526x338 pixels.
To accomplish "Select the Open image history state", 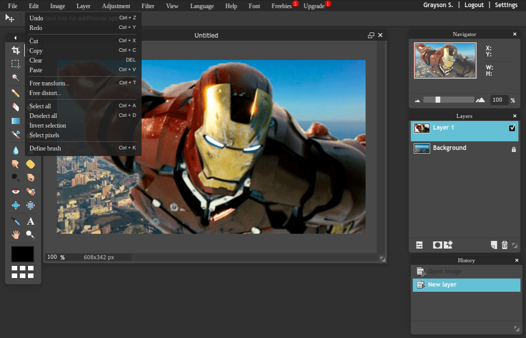I will pyautogui.click(x=467, y=271).
